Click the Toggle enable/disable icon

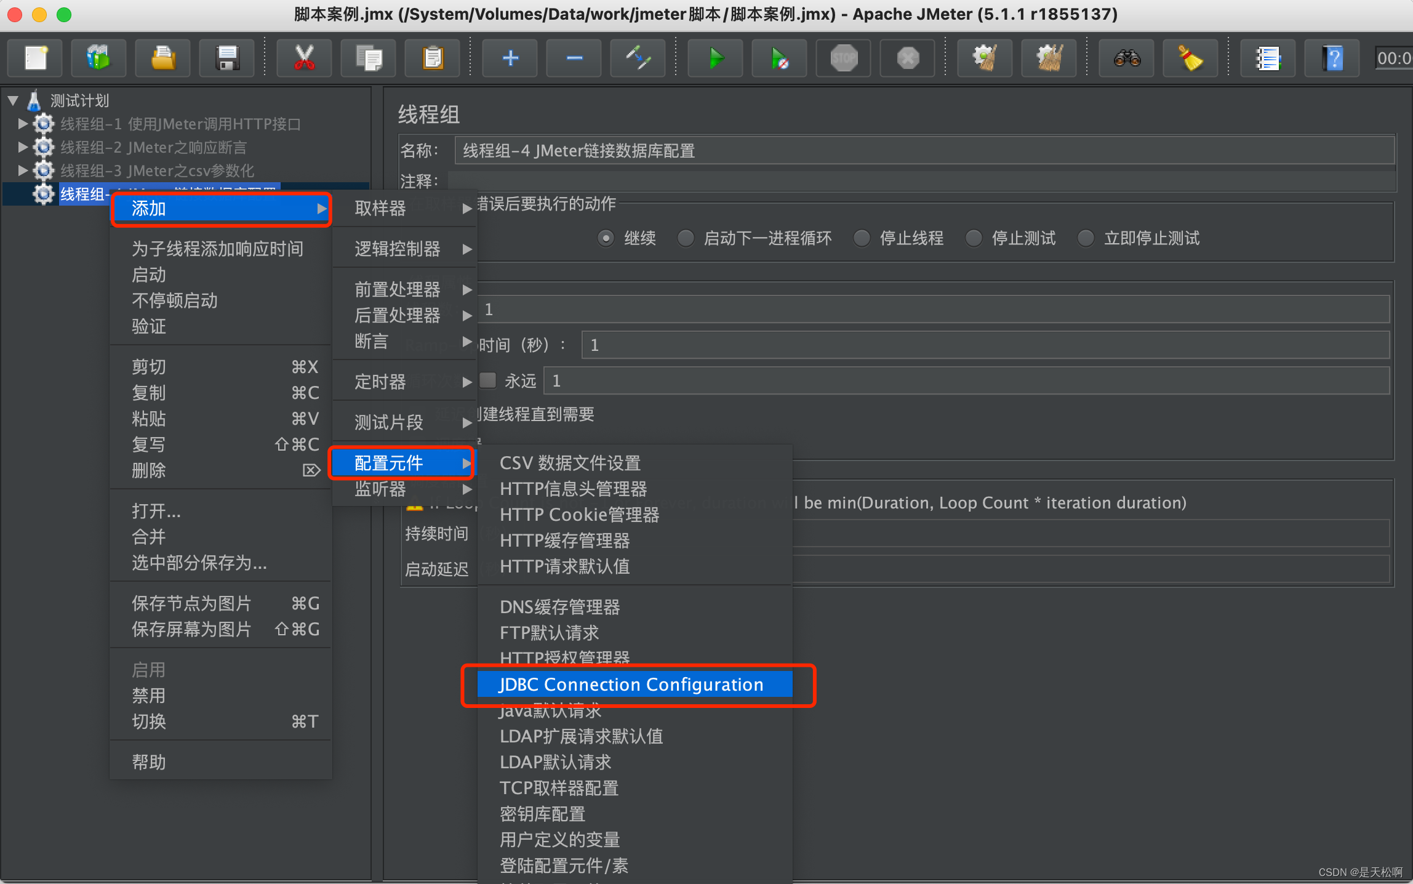(638, 58)
